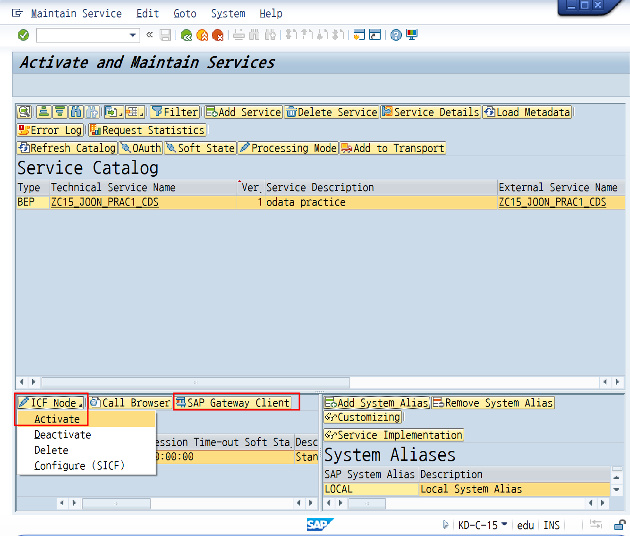Click the Save diskette icon
Viewport: 630px width, 536px height.
(x=165, y=35)
